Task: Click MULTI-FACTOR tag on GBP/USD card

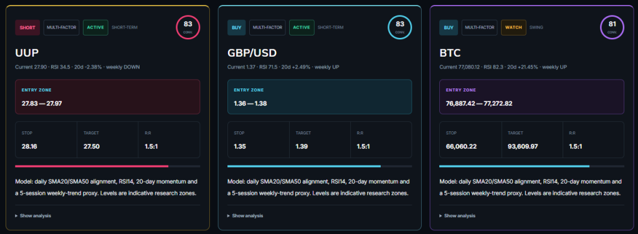Action: (267, 27)
